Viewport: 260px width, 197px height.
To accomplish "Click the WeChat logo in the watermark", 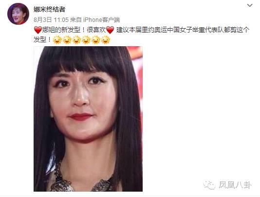I will click(x=209, y=185).
